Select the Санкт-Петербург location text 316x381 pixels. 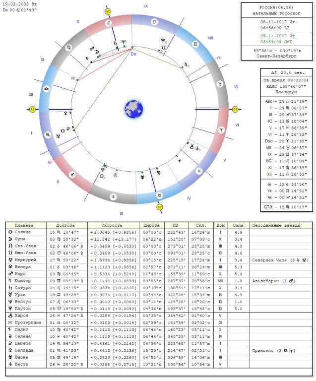coord(277,56)
